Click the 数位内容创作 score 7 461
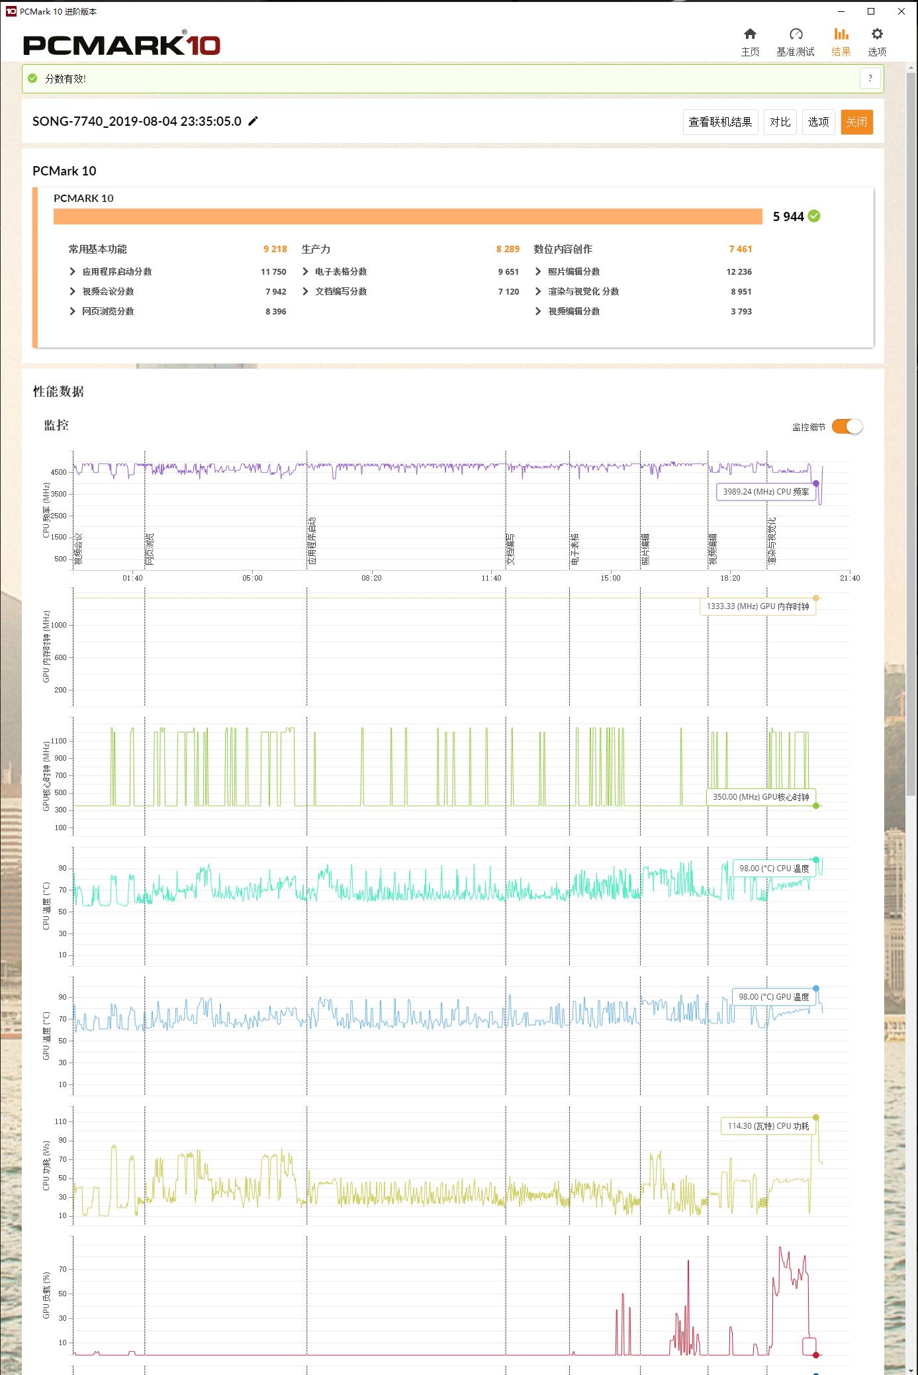 [x=741, y=249]
